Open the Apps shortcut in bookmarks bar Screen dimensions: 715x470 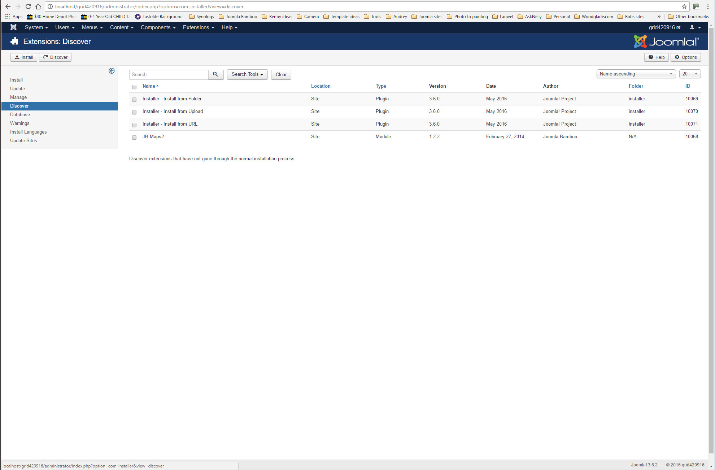(14, 17)
